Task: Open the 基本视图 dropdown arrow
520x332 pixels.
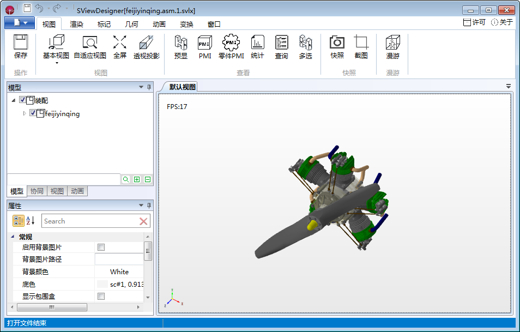Action: pyautogui.click(x=57, y=63)
